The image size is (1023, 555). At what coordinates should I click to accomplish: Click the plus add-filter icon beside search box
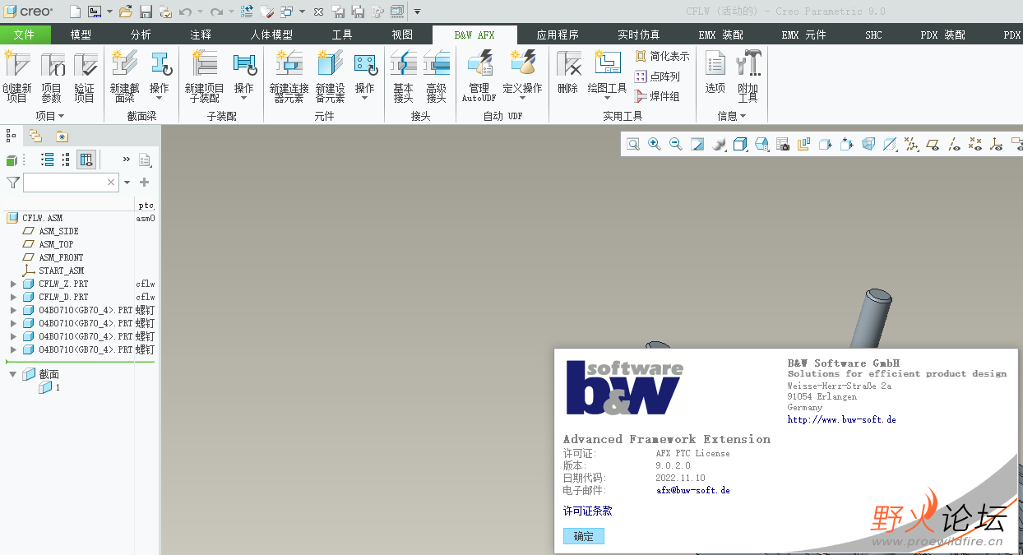click(144, 183)
